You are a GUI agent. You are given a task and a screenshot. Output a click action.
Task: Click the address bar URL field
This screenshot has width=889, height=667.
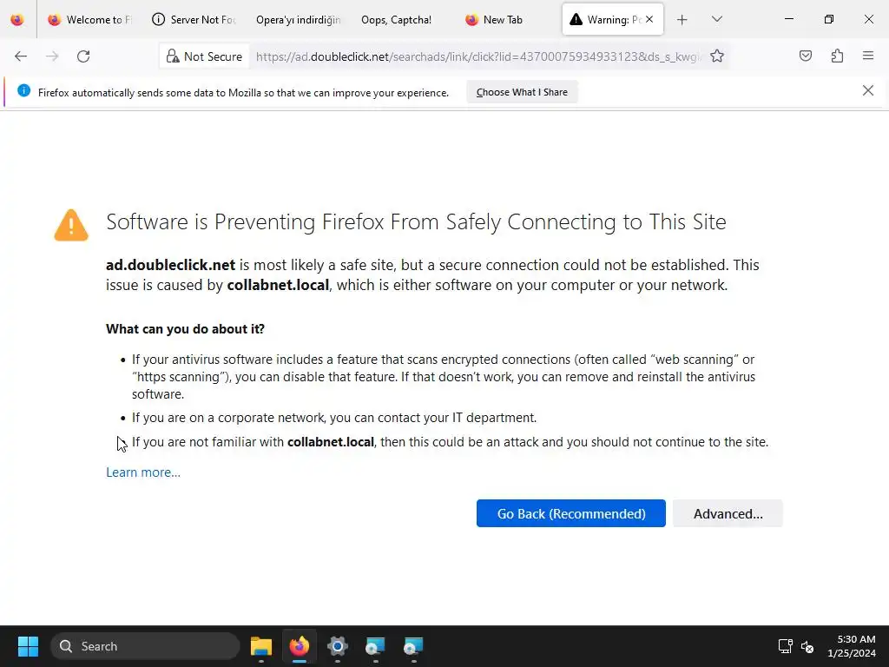477,56
